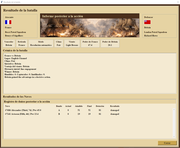
Task: Click the Britain gained the advantage sentence
Action: pos(27,77)
